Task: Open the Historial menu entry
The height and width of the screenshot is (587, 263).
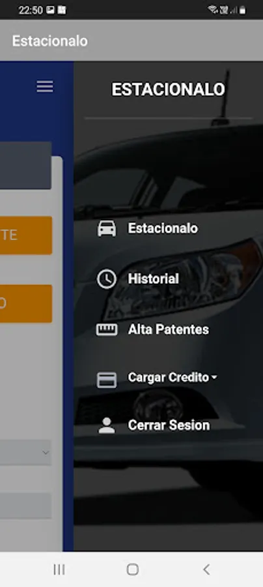Action: (x=153, y=278)
